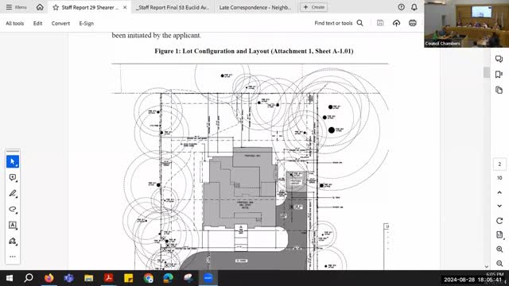Choose the Add comment tool
The height and width of the screenshot is (286, 509).
13,177
